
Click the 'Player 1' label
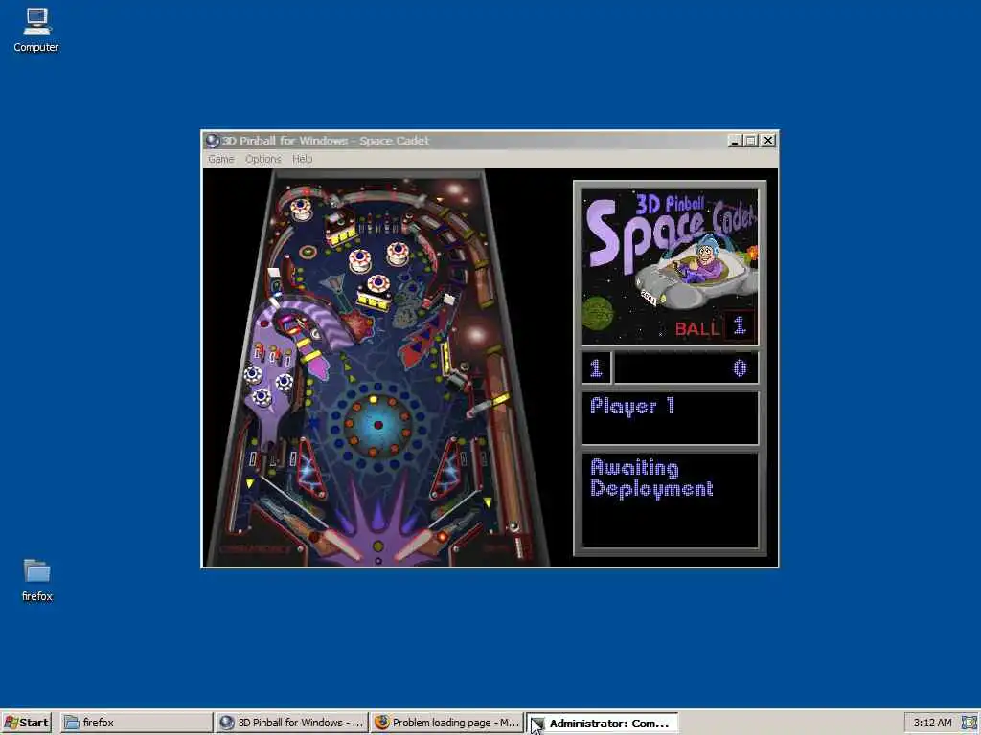(x=632, y=406)
